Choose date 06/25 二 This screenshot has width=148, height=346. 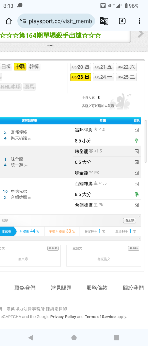pyautogui.click(x=126, y=77)
